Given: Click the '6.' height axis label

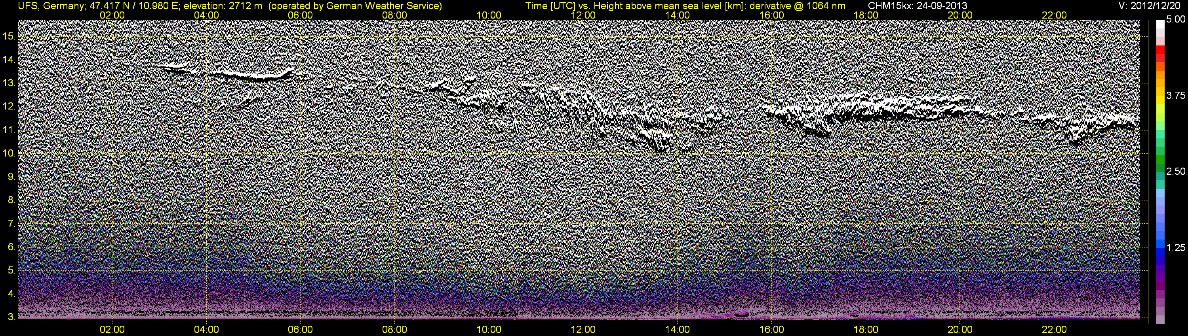Looking at the screenshot, I should (11, 247).
